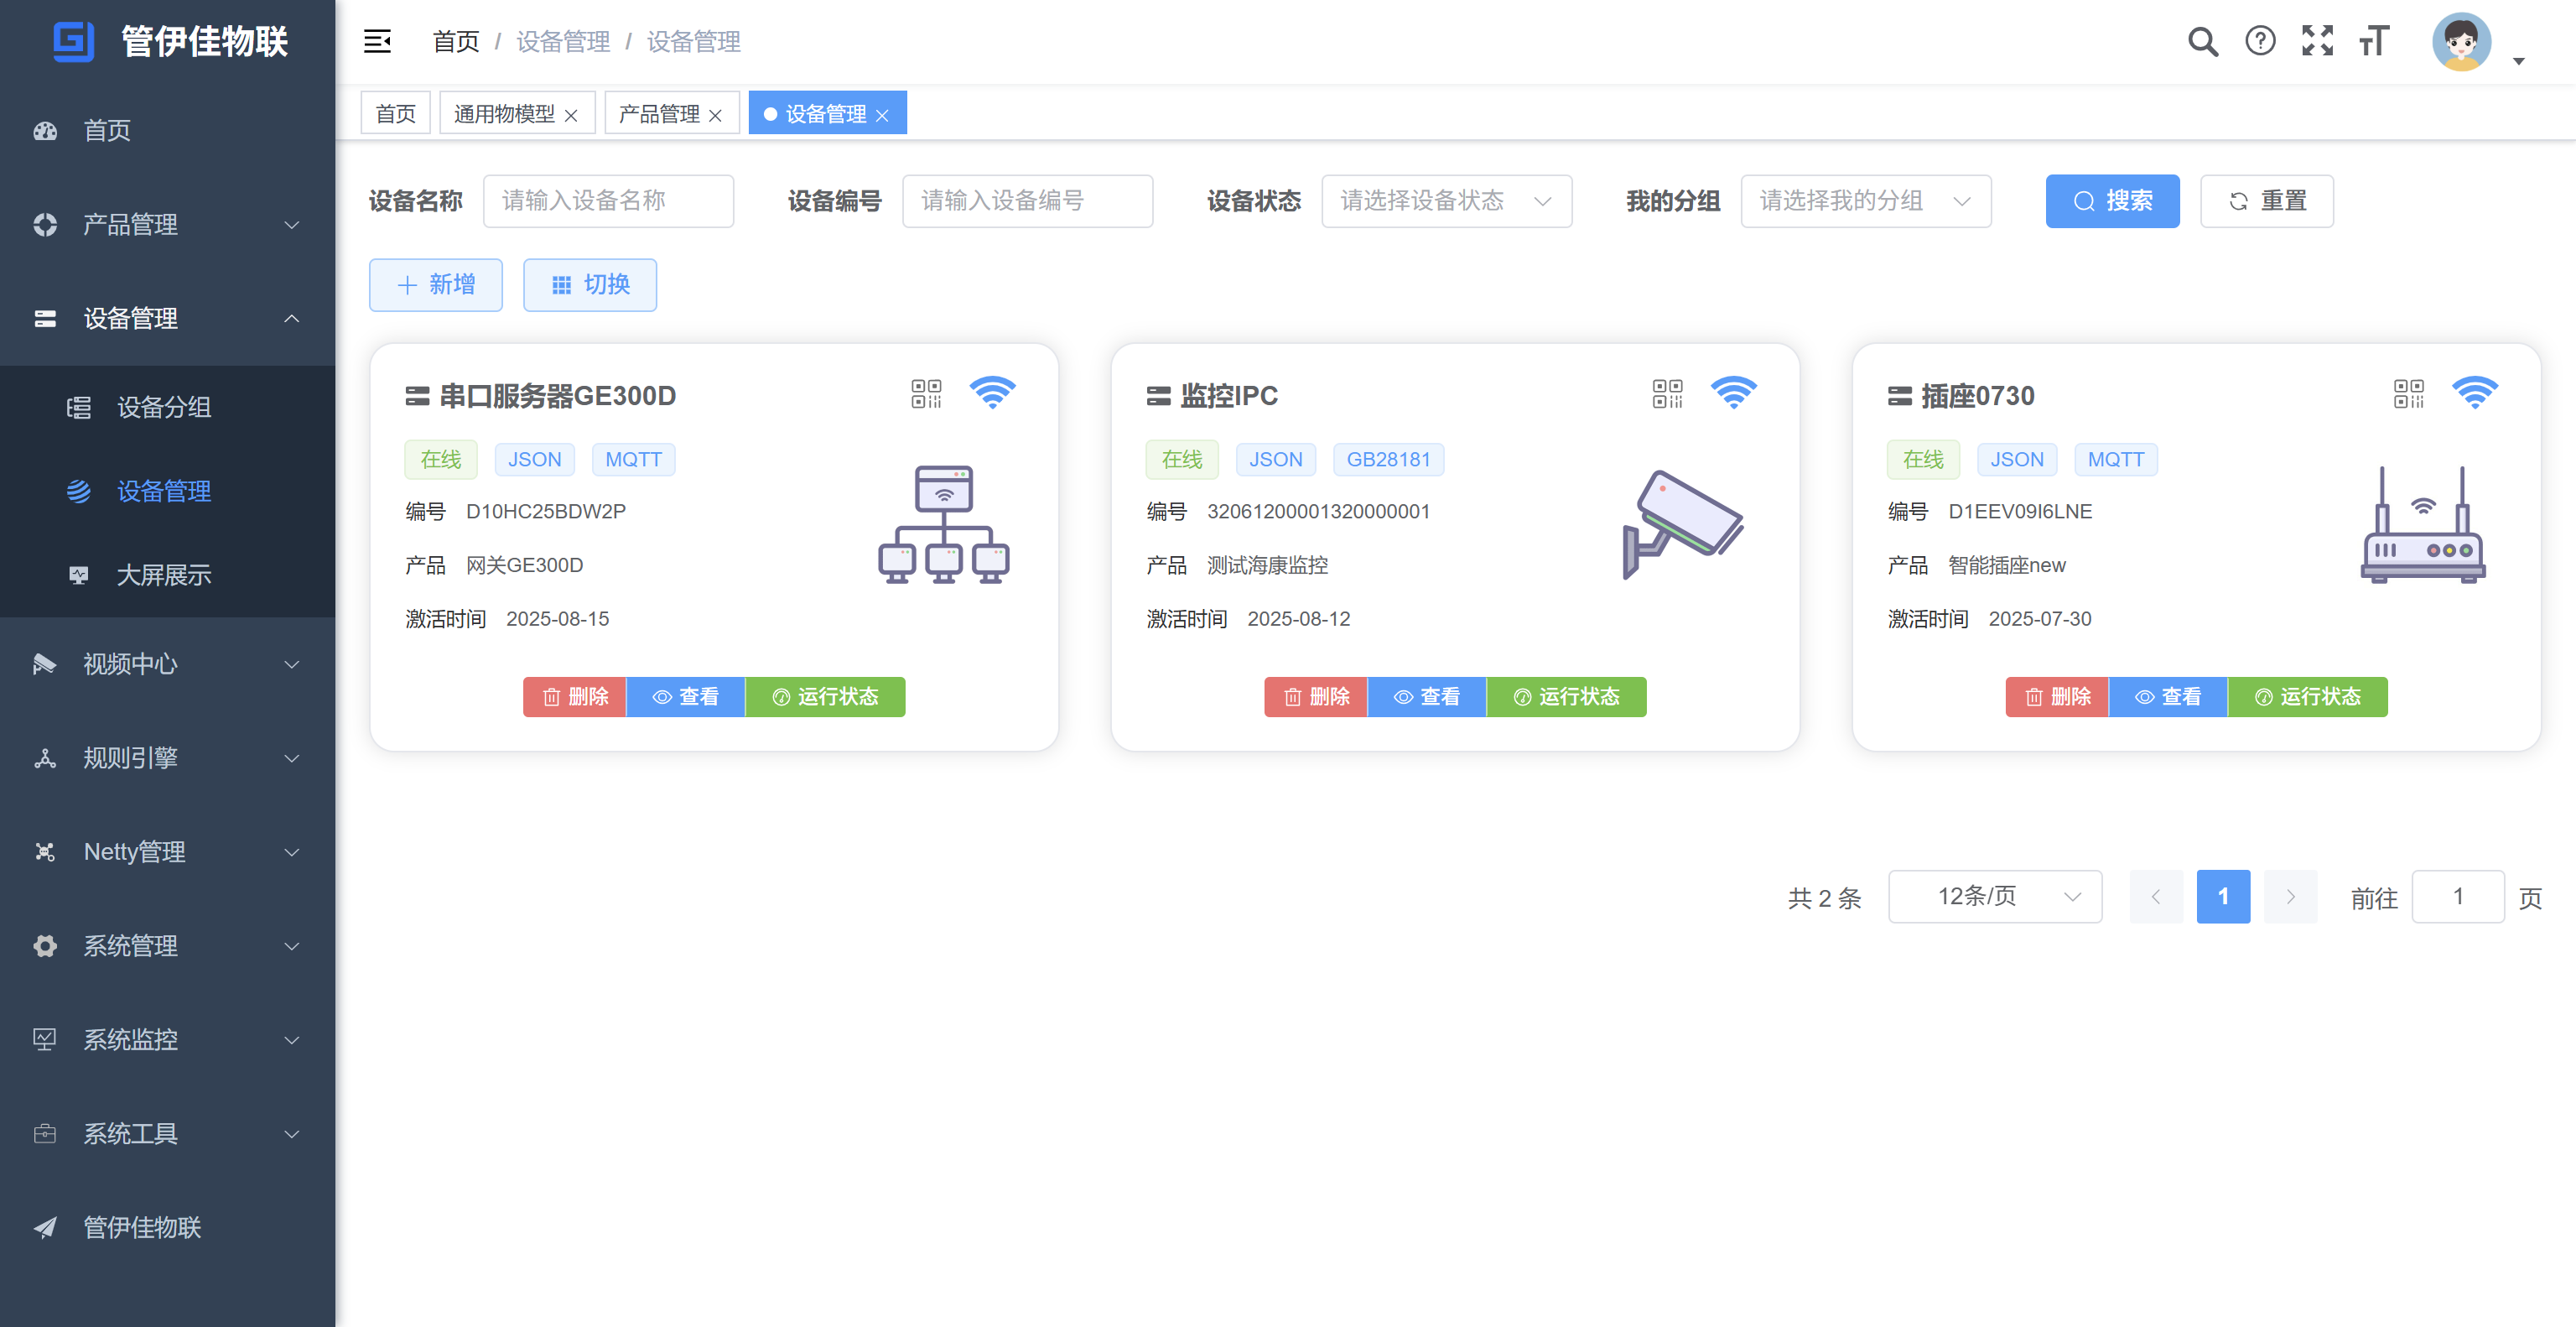Open the user avatar menu
2576x1327 pixels.
[2461, 42]
